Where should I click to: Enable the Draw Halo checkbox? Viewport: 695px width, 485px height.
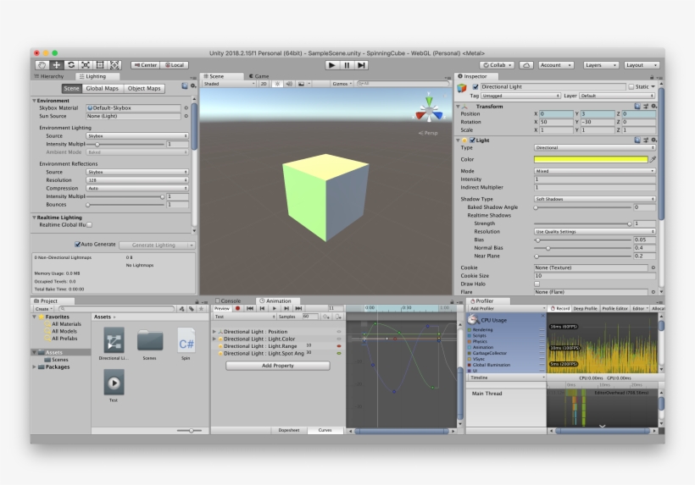pyautogui.click(x=537, y=284)
